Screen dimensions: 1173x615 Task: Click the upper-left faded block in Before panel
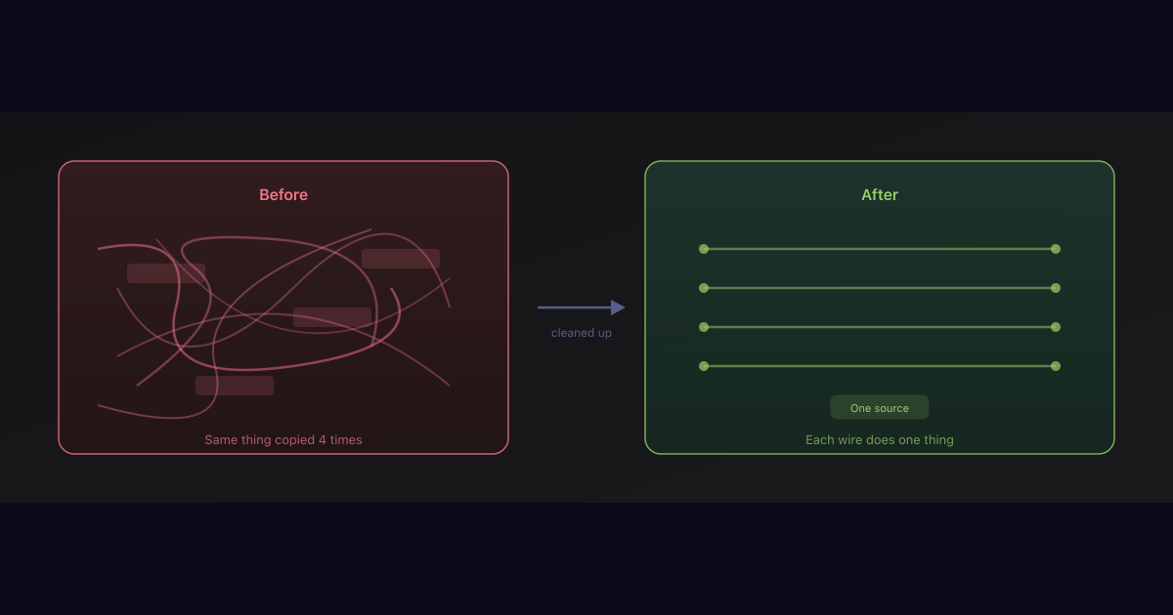[x=166, y=273]
